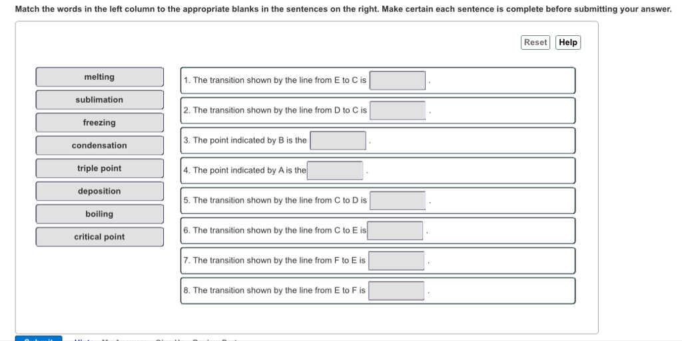The height and width of the screenshot is (341, 682).
Task: Select the 'freezing' word tile
Action: point(99,123)
